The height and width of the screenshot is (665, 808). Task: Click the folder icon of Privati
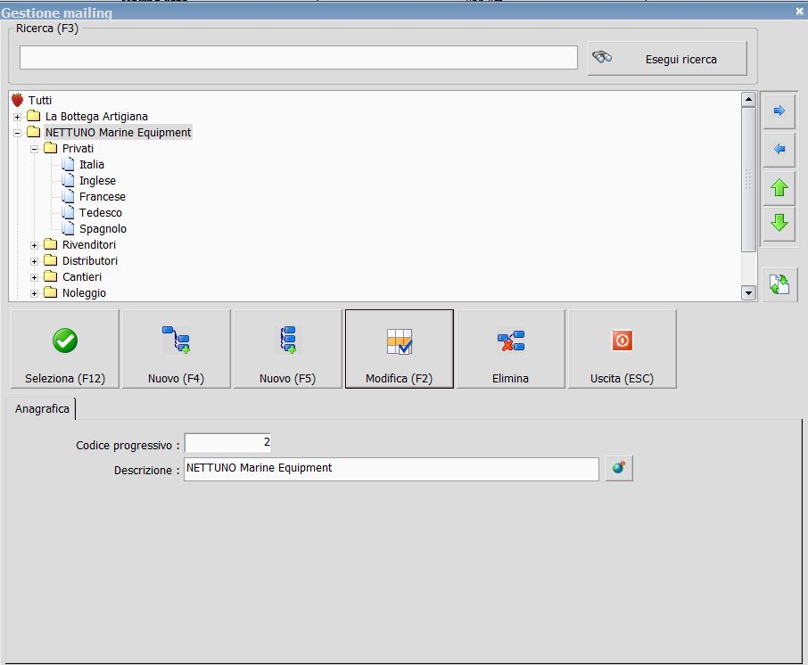point(51,148)
